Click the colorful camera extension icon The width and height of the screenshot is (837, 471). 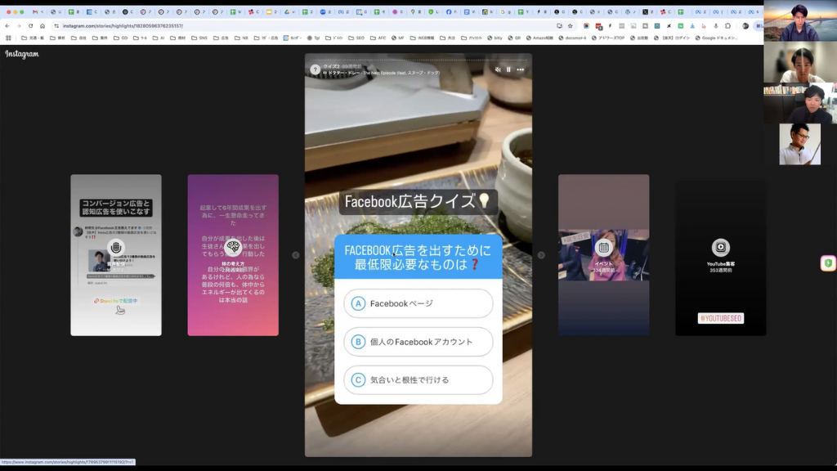(x=586, y=25)
